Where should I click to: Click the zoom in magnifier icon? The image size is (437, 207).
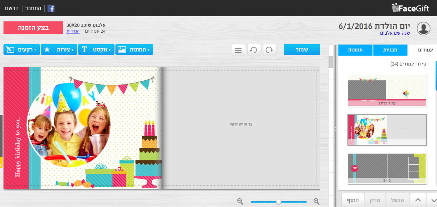316,201
